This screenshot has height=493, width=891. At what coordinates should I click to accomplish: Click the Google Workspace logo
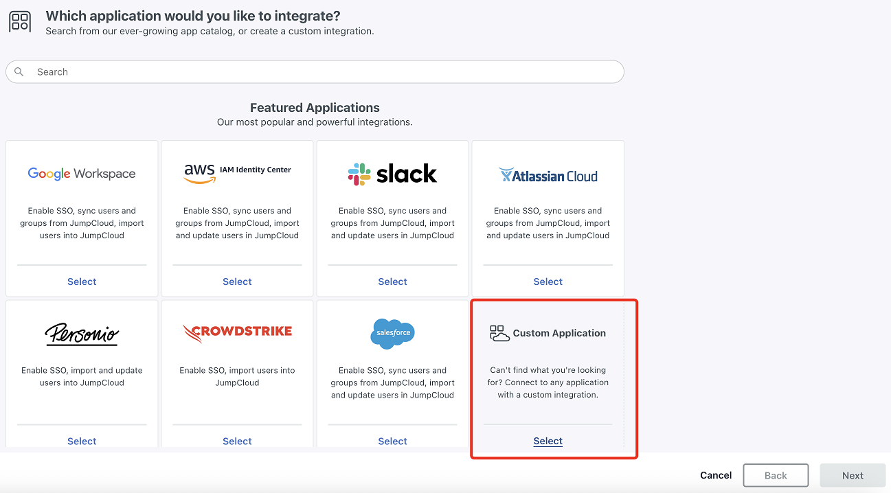click(x=82, y=174)
